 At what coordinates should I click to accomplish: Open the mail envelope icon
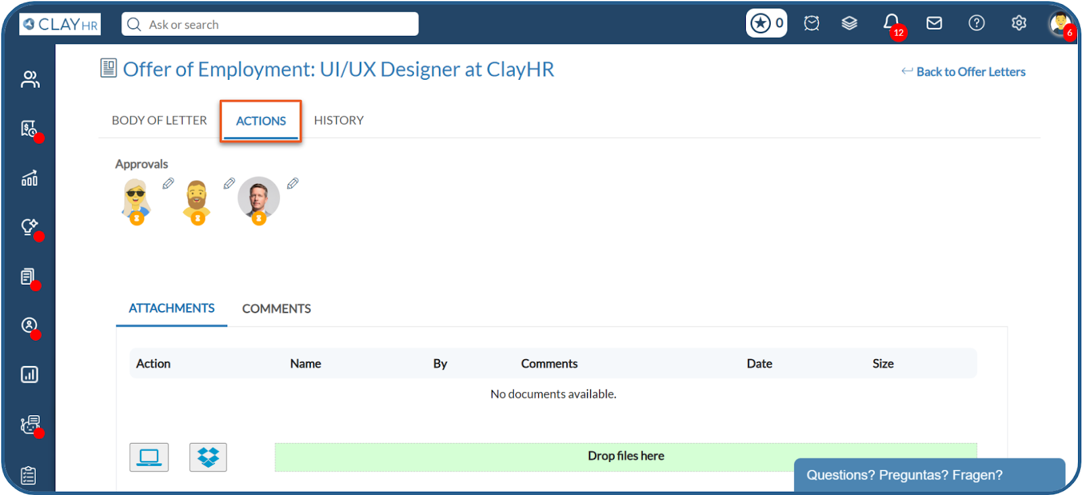934,24
